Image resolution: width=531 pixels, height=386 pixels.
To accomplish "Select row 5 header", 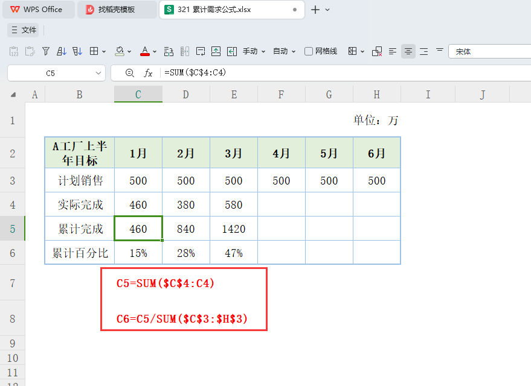I will pyautogui.click(x=13, y=229).
